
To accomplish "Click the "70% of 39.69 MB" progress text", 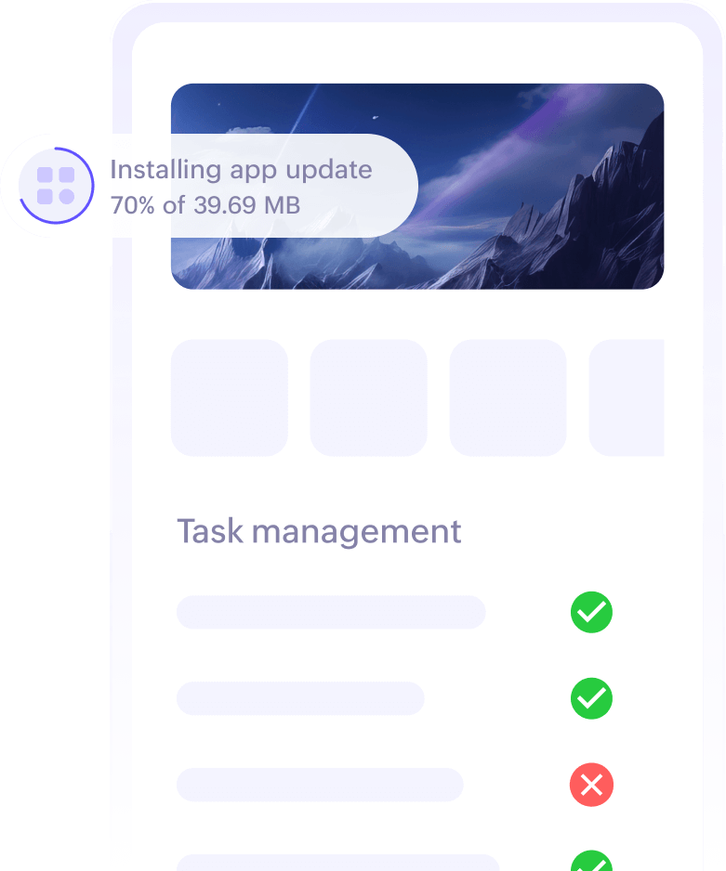I will pyautogui.click(x=205, y=205).
